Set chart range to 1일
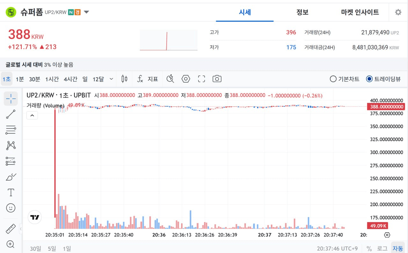Viewport: 408px width, 253px height. [x=67, y=249]
